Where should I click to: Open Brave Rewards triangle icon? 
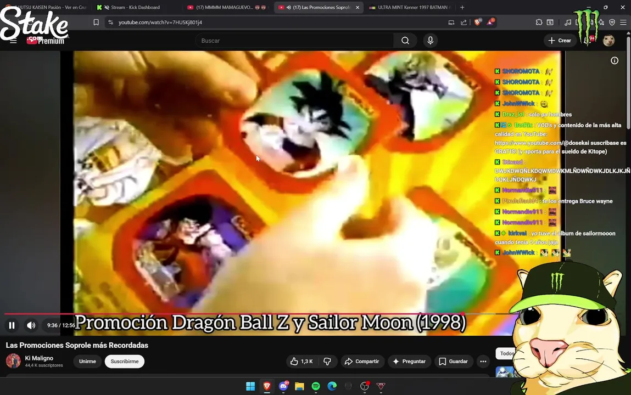(x=490, y=22)
